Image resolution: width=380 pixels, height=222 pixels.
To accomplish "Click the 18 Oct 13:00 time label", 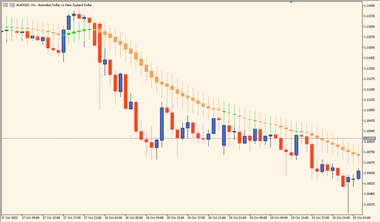I will click(176, 218).
